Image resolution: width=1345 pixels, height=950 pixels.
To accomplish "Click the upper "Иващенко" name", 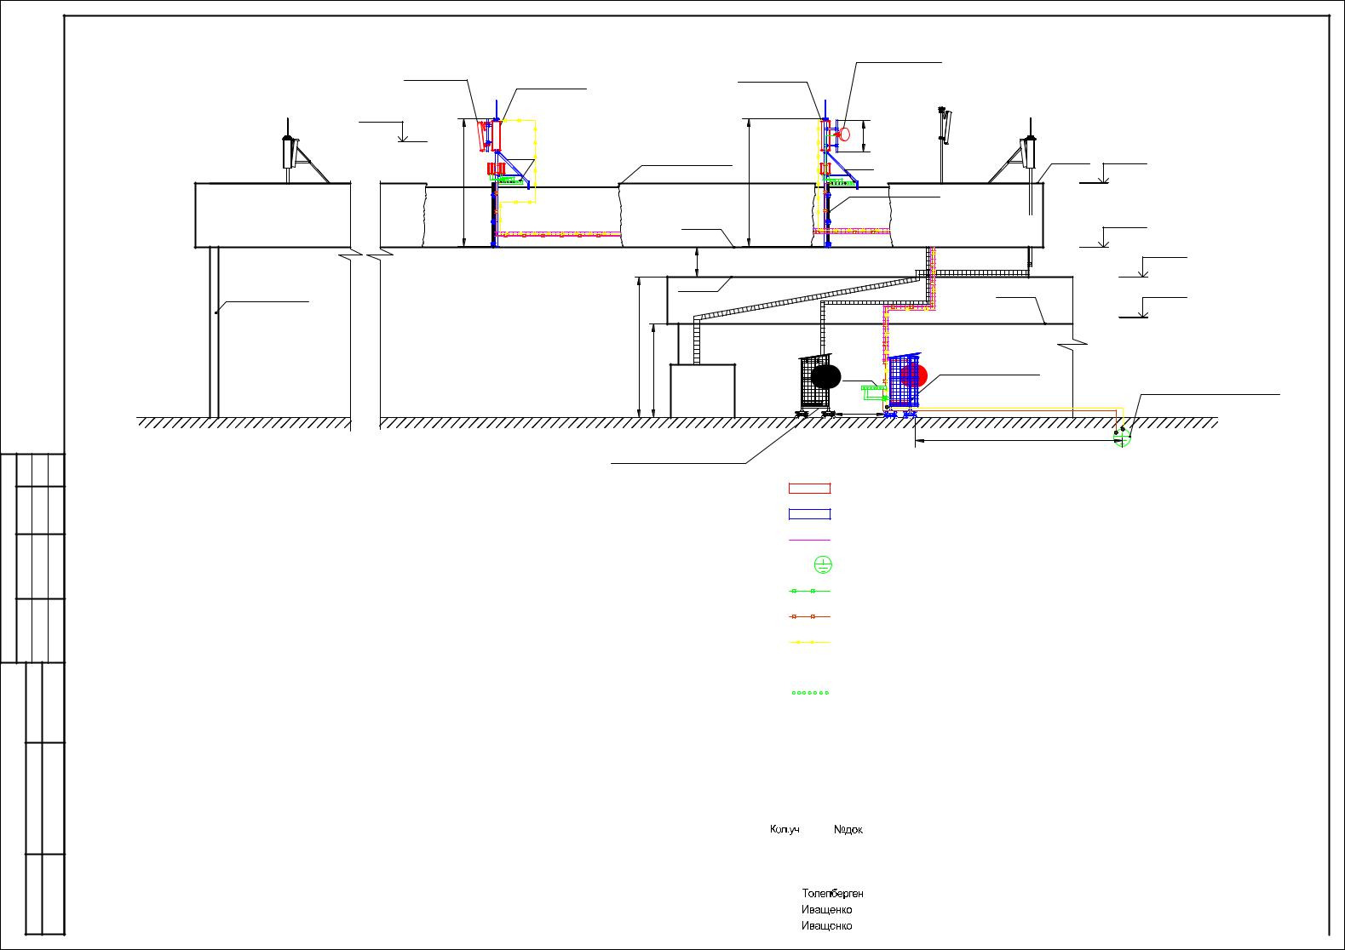I will (827, 910).
